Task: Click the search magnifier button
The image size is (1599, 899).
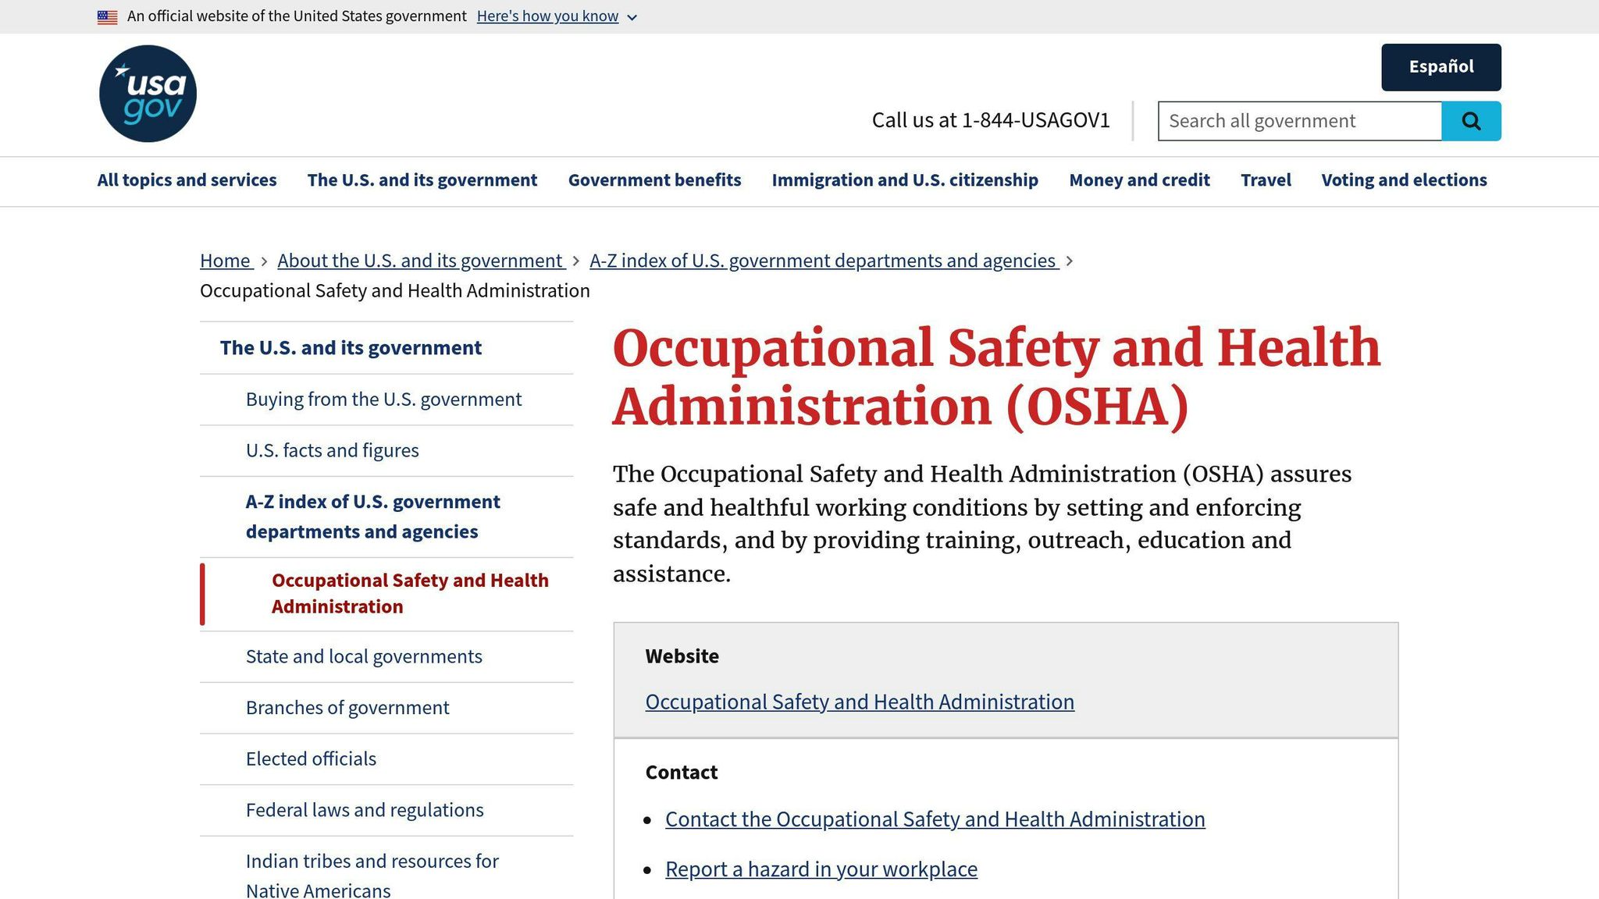Action: 1471,121
